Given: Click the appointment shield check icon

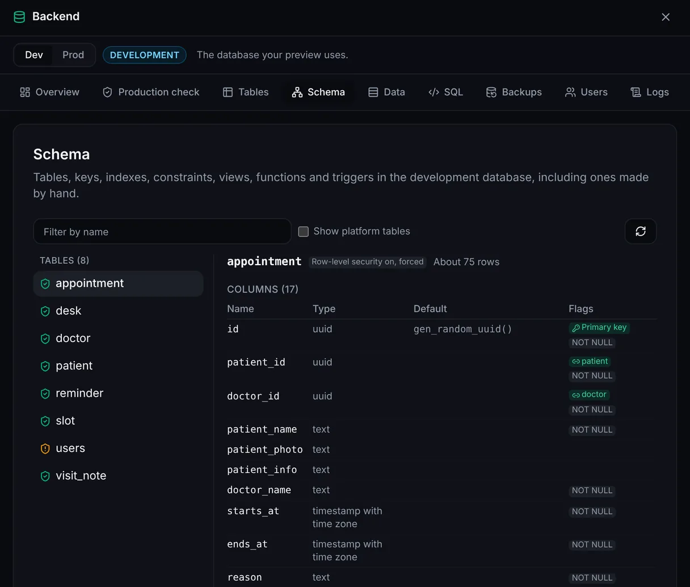Looking at the screenshot, I should click(x=45, y=284).
